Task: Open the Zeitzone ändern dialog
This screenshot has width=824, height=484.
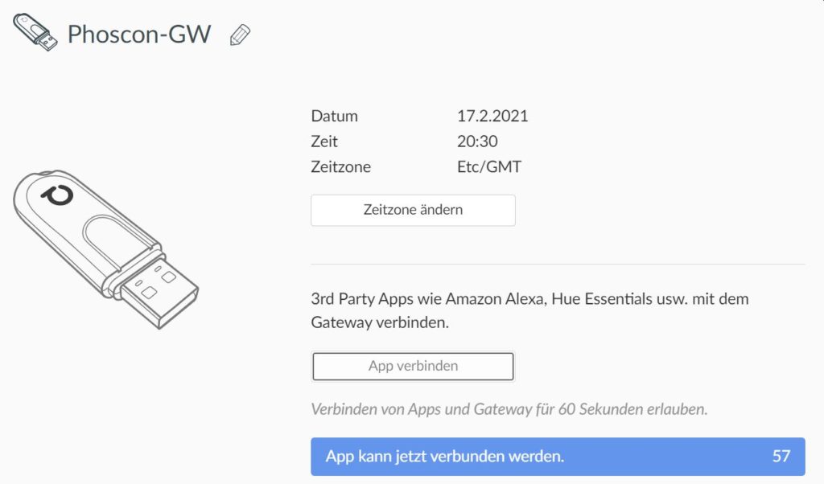Action: (x=412, y=210)
